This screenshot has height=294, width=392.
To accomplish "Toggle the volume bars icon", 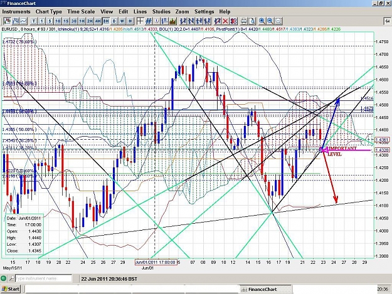I will pyautogui.click(x=172, y=21).
